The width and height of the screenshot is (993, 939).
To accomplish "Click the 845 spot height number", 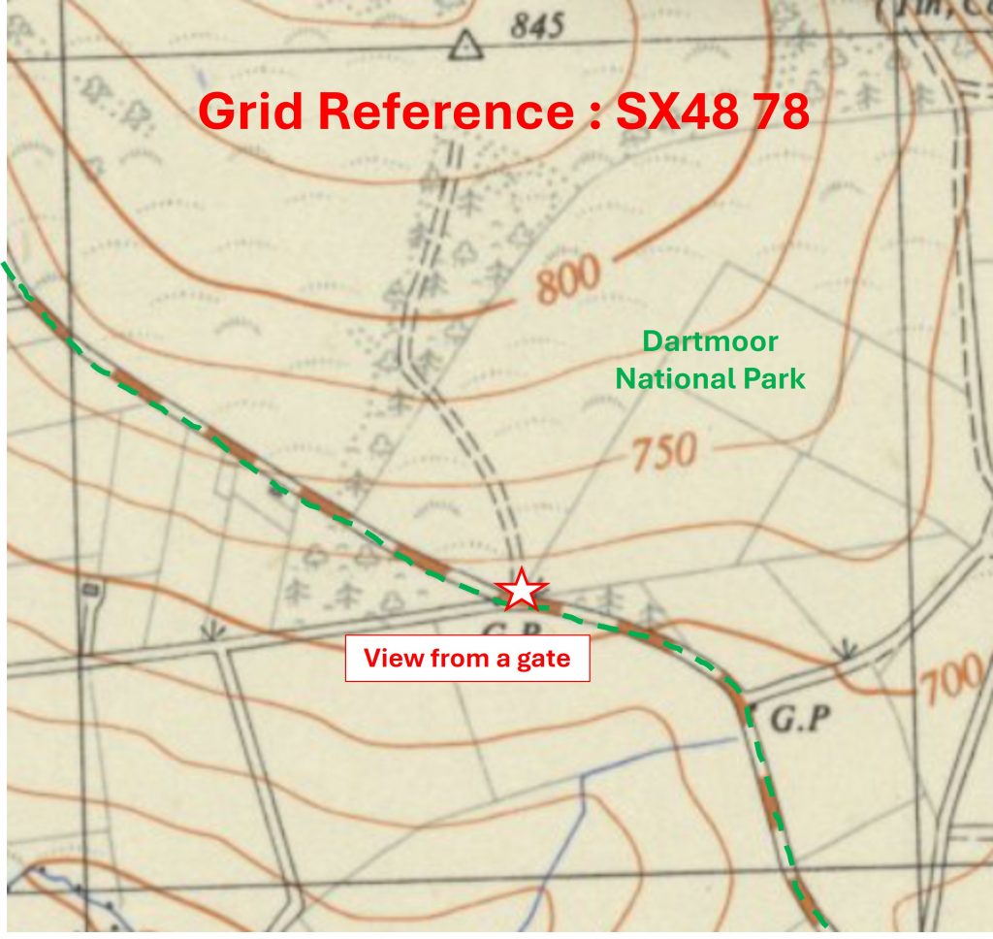I will (537, 26).
